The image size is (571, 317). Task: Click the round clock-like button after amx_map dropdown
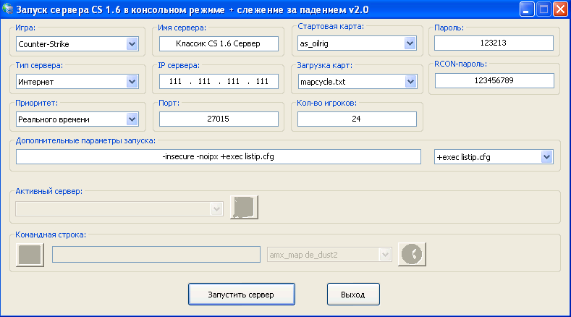(x=413, y=254)
